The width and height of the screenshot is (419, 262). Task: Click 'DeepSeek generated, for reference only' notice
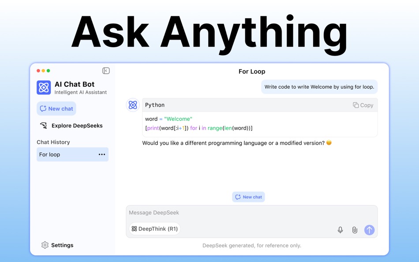pyautogui.click(x=252, y=245)
